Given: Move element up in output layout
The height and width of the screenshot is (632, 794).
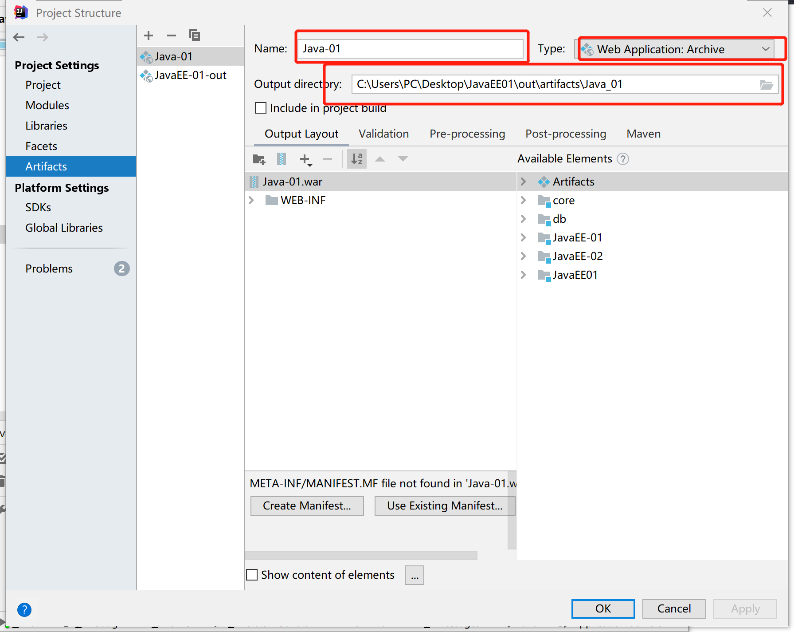Looking at the screenshot, I should [380, 159].
